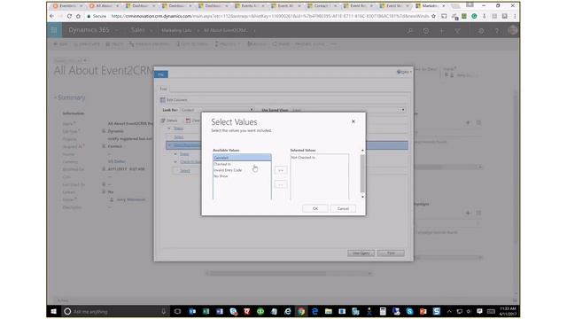Click the Select Values dialog scrollbar thumb
Image resolution: width=567 pixels, height=319 pixels.
(362, 173)
